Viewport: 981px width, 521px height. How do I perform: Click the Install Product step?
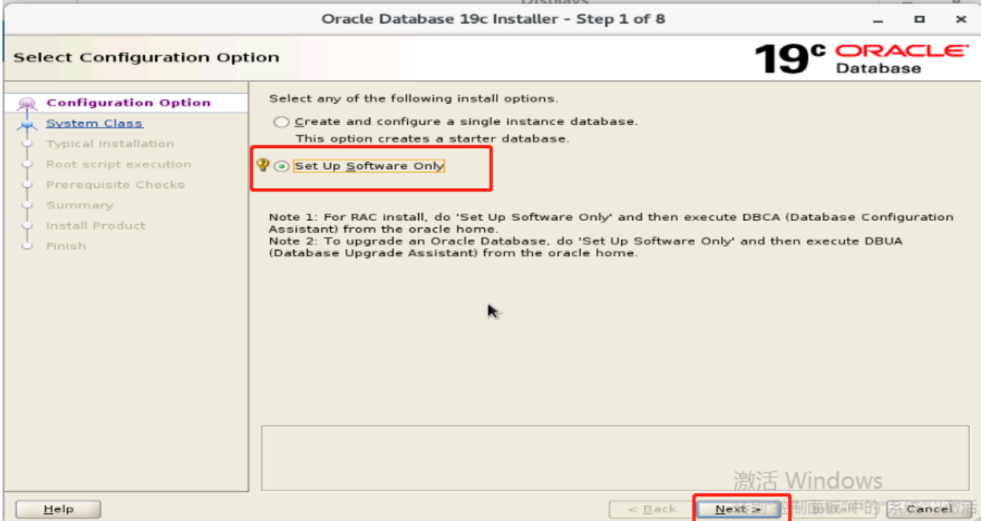point(95,226)
